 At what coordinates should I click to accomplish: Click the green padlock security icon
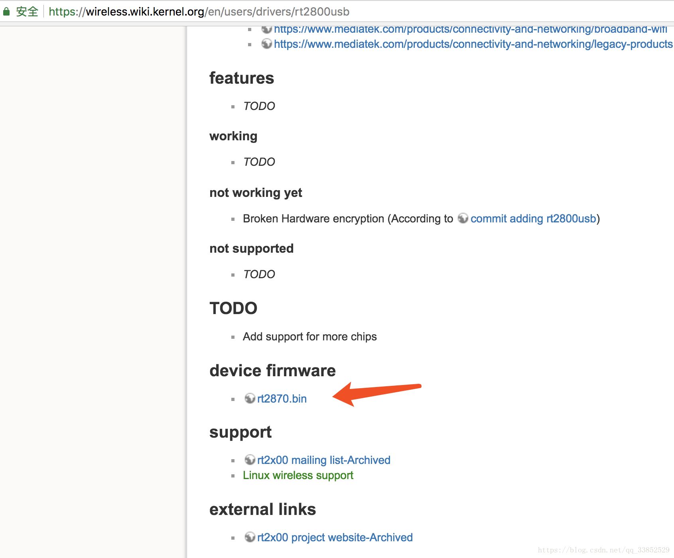point(6,12)
